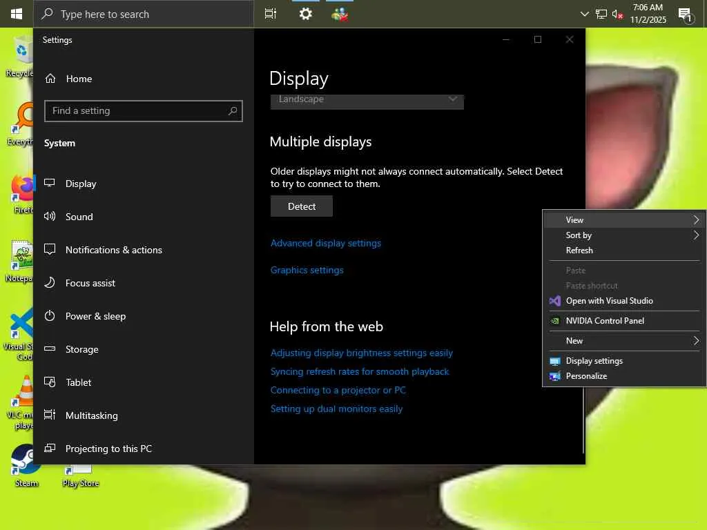
Task: Go to Settings Home
Action: (x=68, y=79)
